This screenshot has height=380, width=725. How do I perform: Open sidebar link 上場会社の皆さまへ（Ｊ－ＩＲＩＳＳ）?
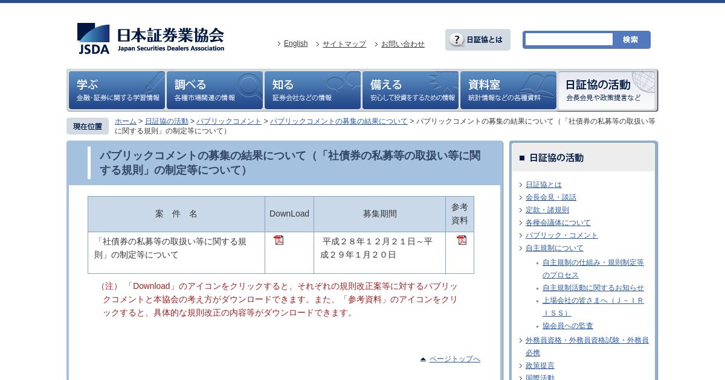click(593, 306)
